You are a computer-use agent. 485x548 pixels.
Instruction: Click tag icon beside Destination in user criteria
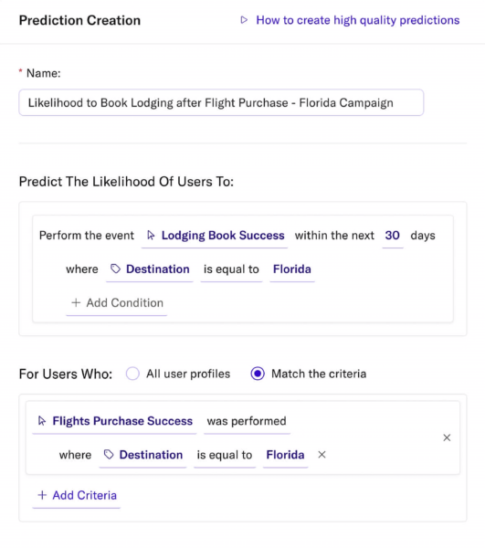coord(109,454)
